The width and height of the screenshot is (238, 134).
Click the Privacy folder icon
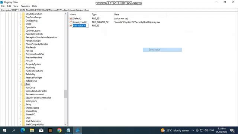click(23, 61)
